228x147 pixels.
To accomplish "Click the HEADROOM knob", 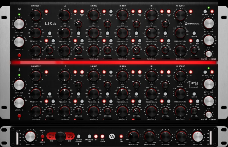I will [x=166, y=136].
